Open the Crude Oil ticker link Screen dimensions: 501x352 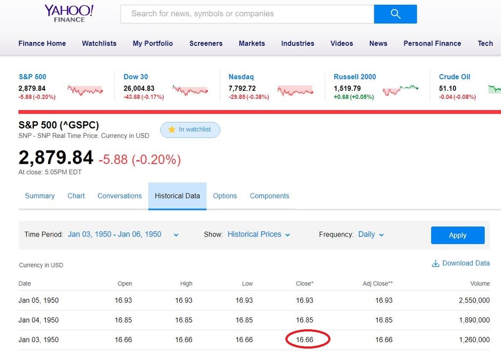pos(455,77)
